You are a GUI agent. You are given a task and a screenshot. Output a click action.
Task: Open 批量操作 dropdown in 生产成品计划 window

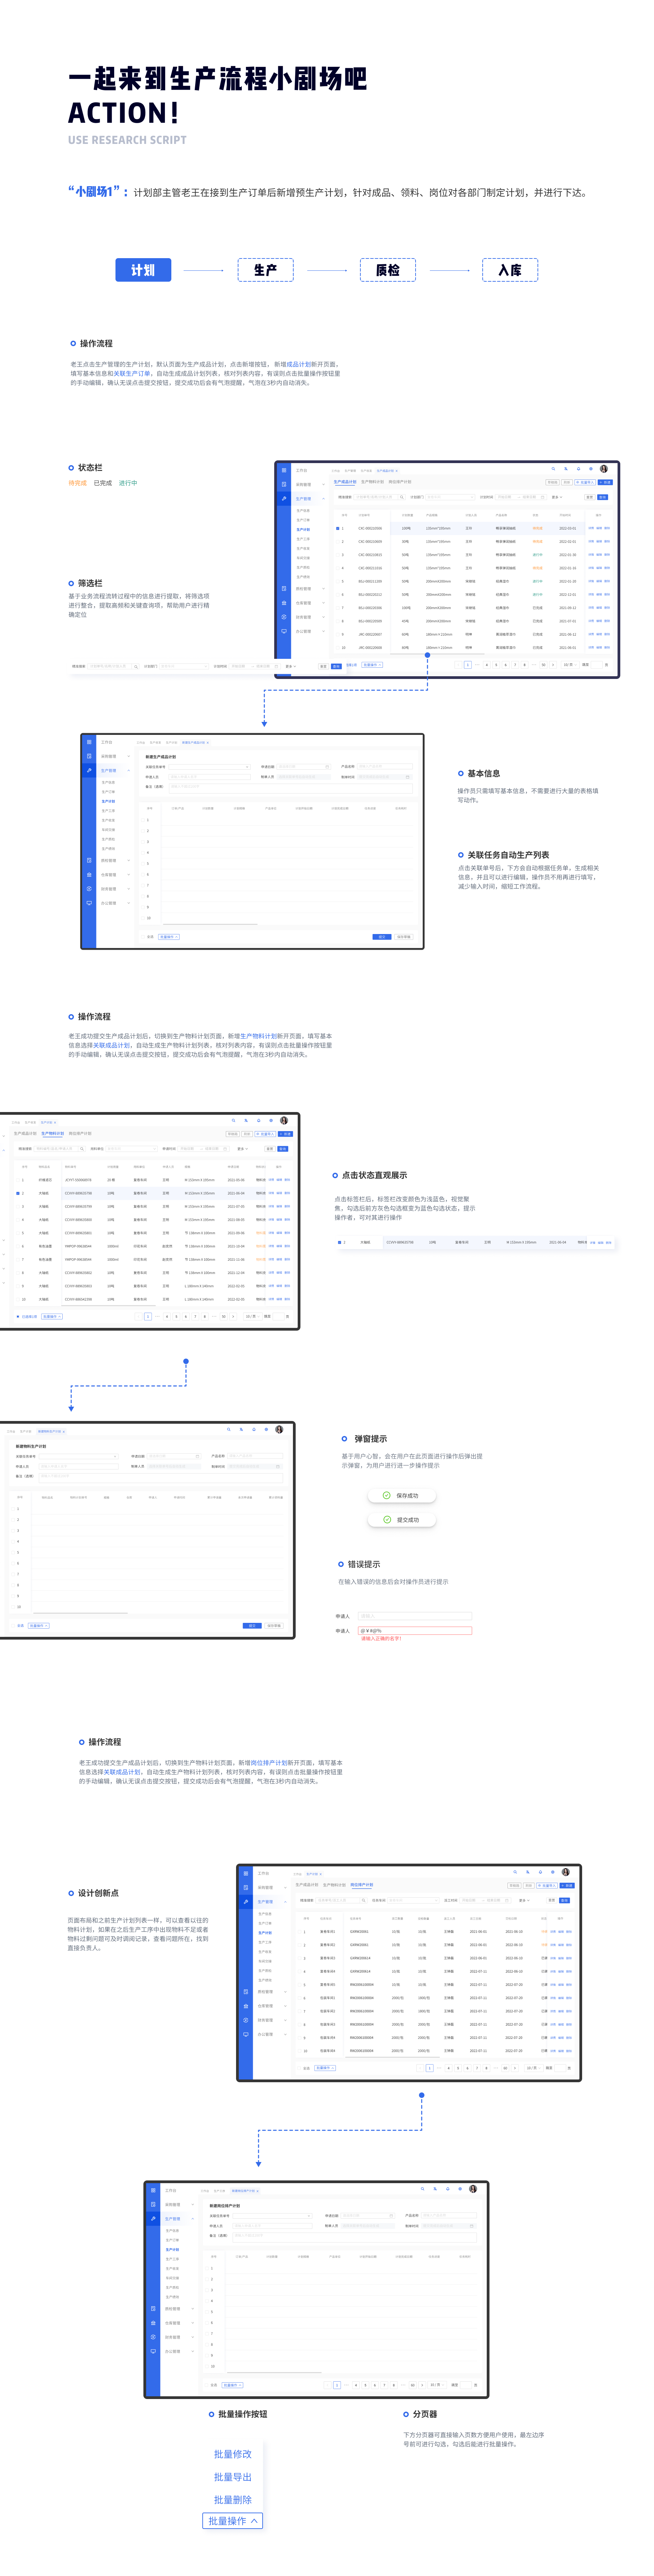pyautogui.click(x=372, y=665)
